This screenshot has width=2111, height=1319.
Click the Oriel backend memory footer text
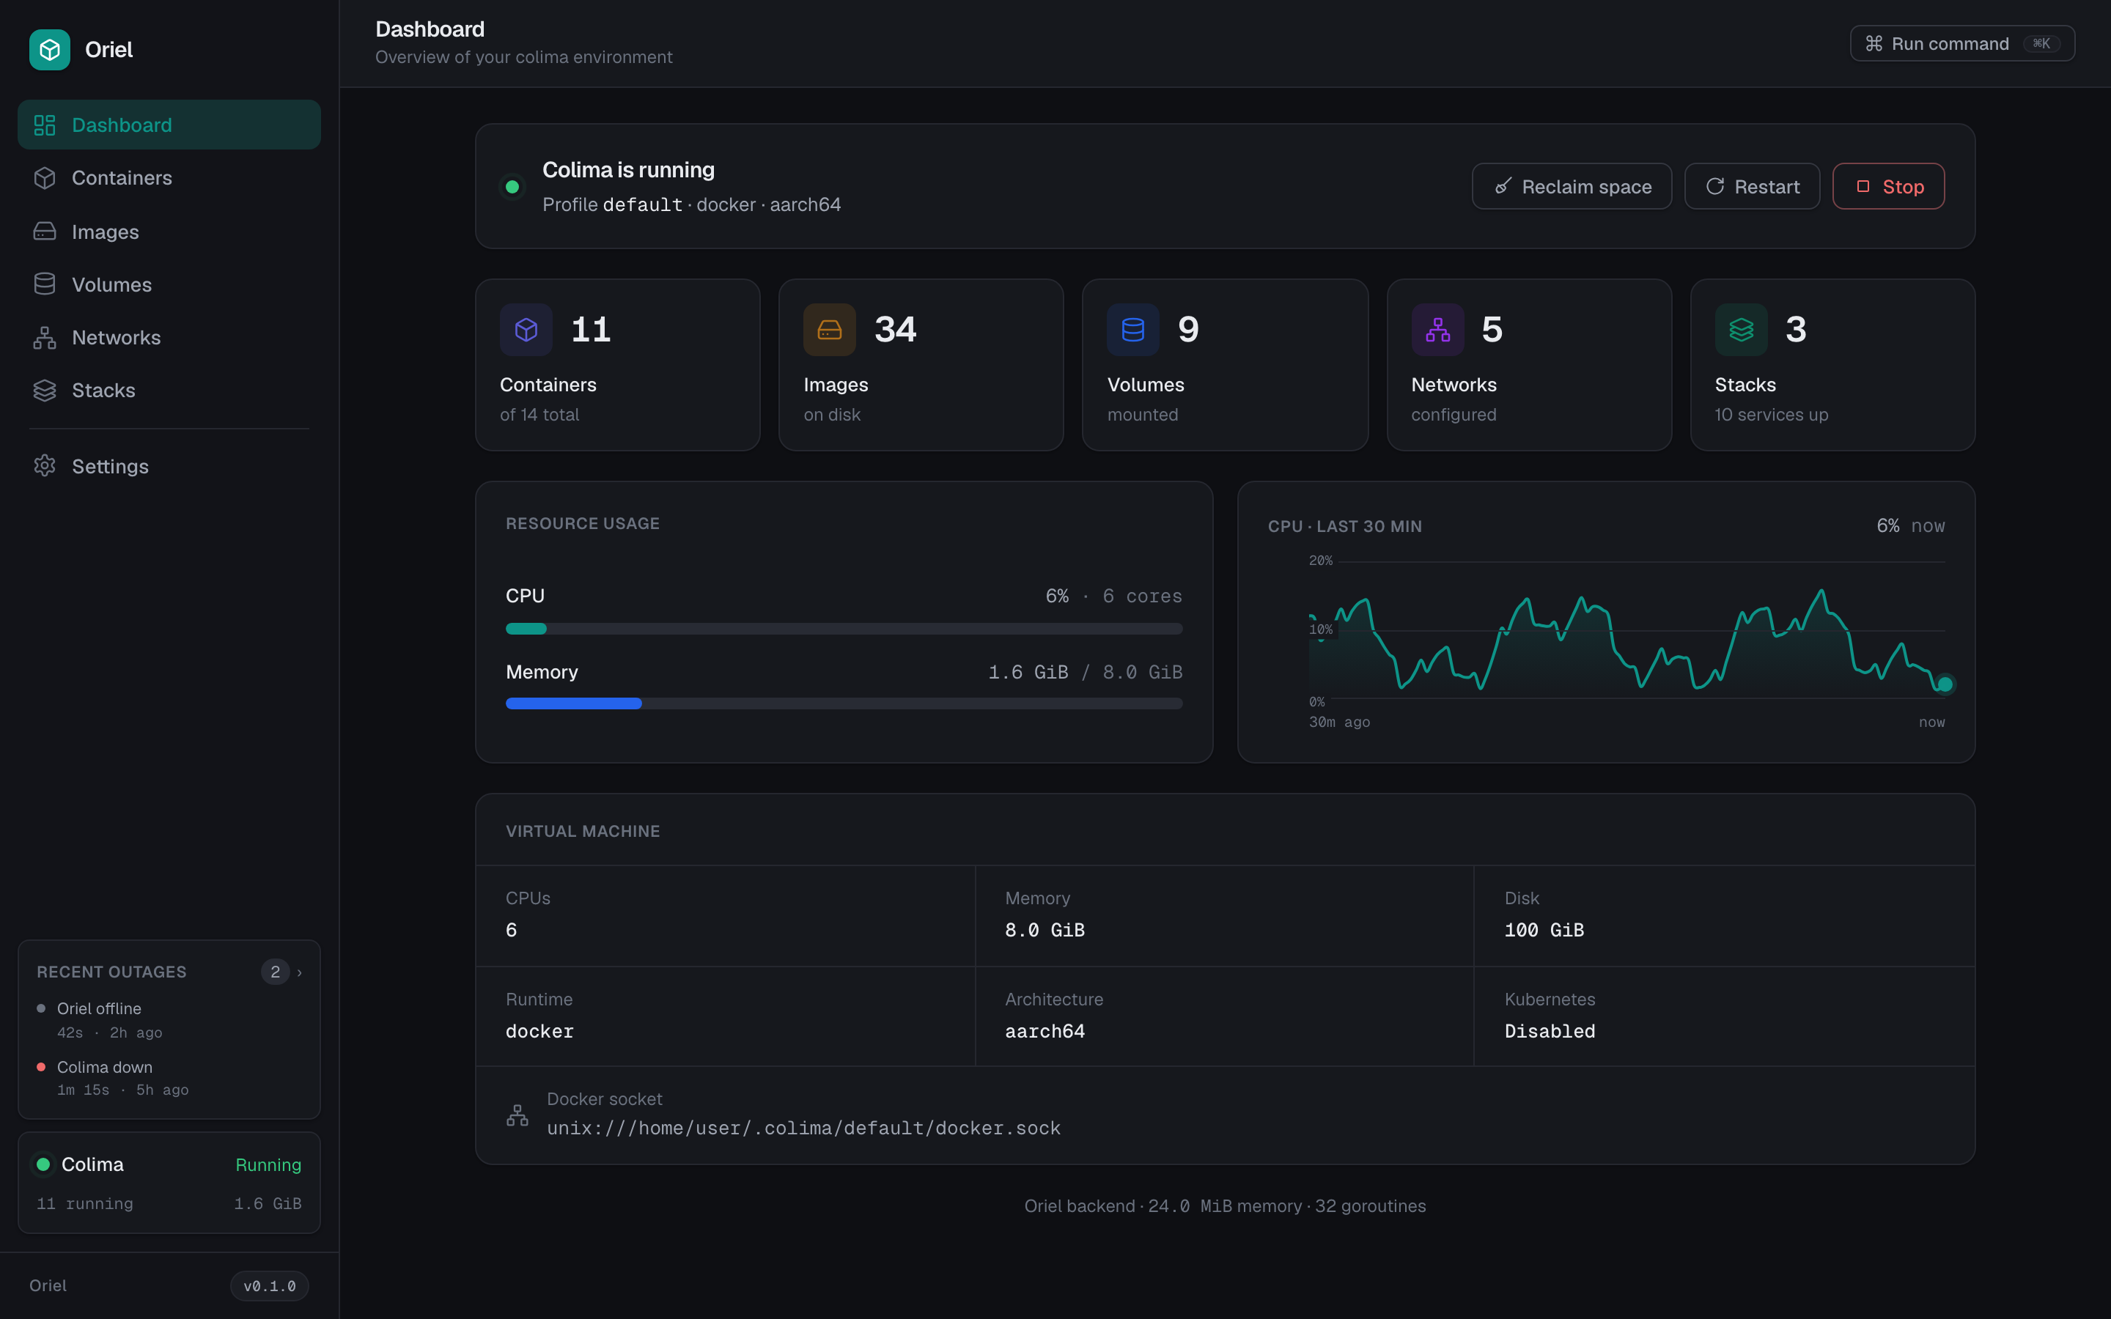pos(1225,1205)
